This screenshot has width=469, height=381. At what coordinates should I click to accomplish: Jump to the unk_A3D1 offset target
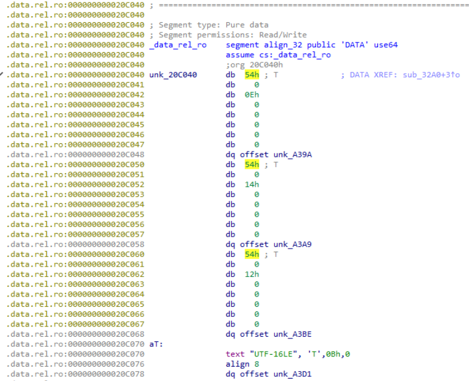292,374
